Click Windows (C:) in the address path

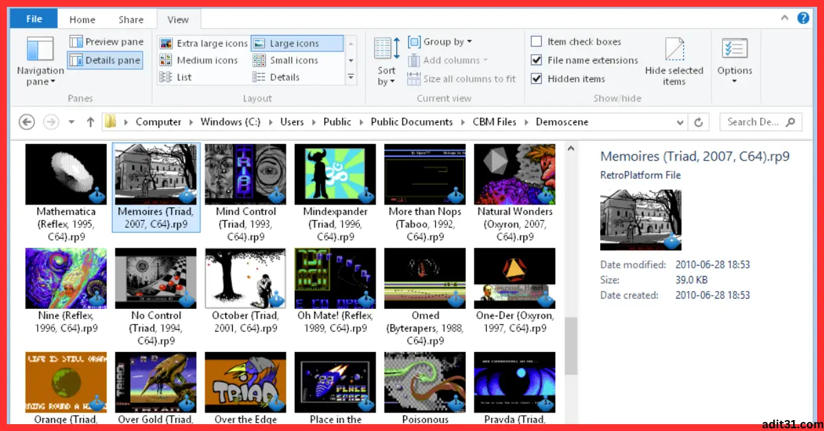(231, 122)
